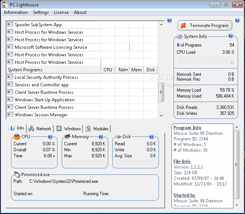The width and height of the screenshot is (245, 214).
Task: Click the path C:\Windows\System32\Pmxmiced.exe
Action: coord(64,181)
